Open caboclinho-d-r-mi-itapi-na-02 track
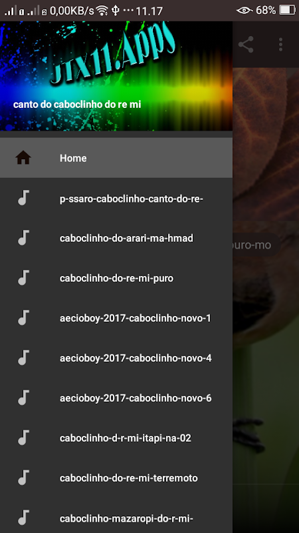299x533 pixels. pos(116,438)
